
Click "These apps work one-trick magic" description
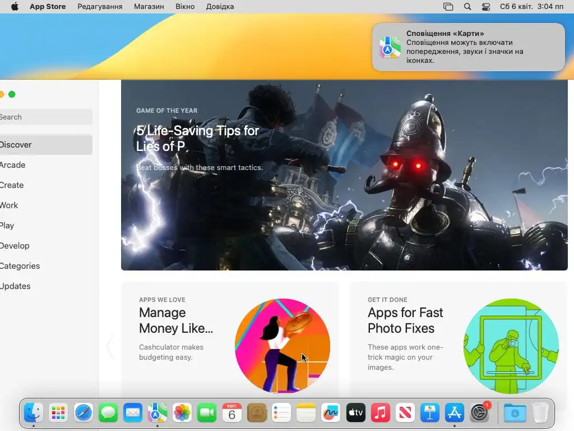coord(405,357)
